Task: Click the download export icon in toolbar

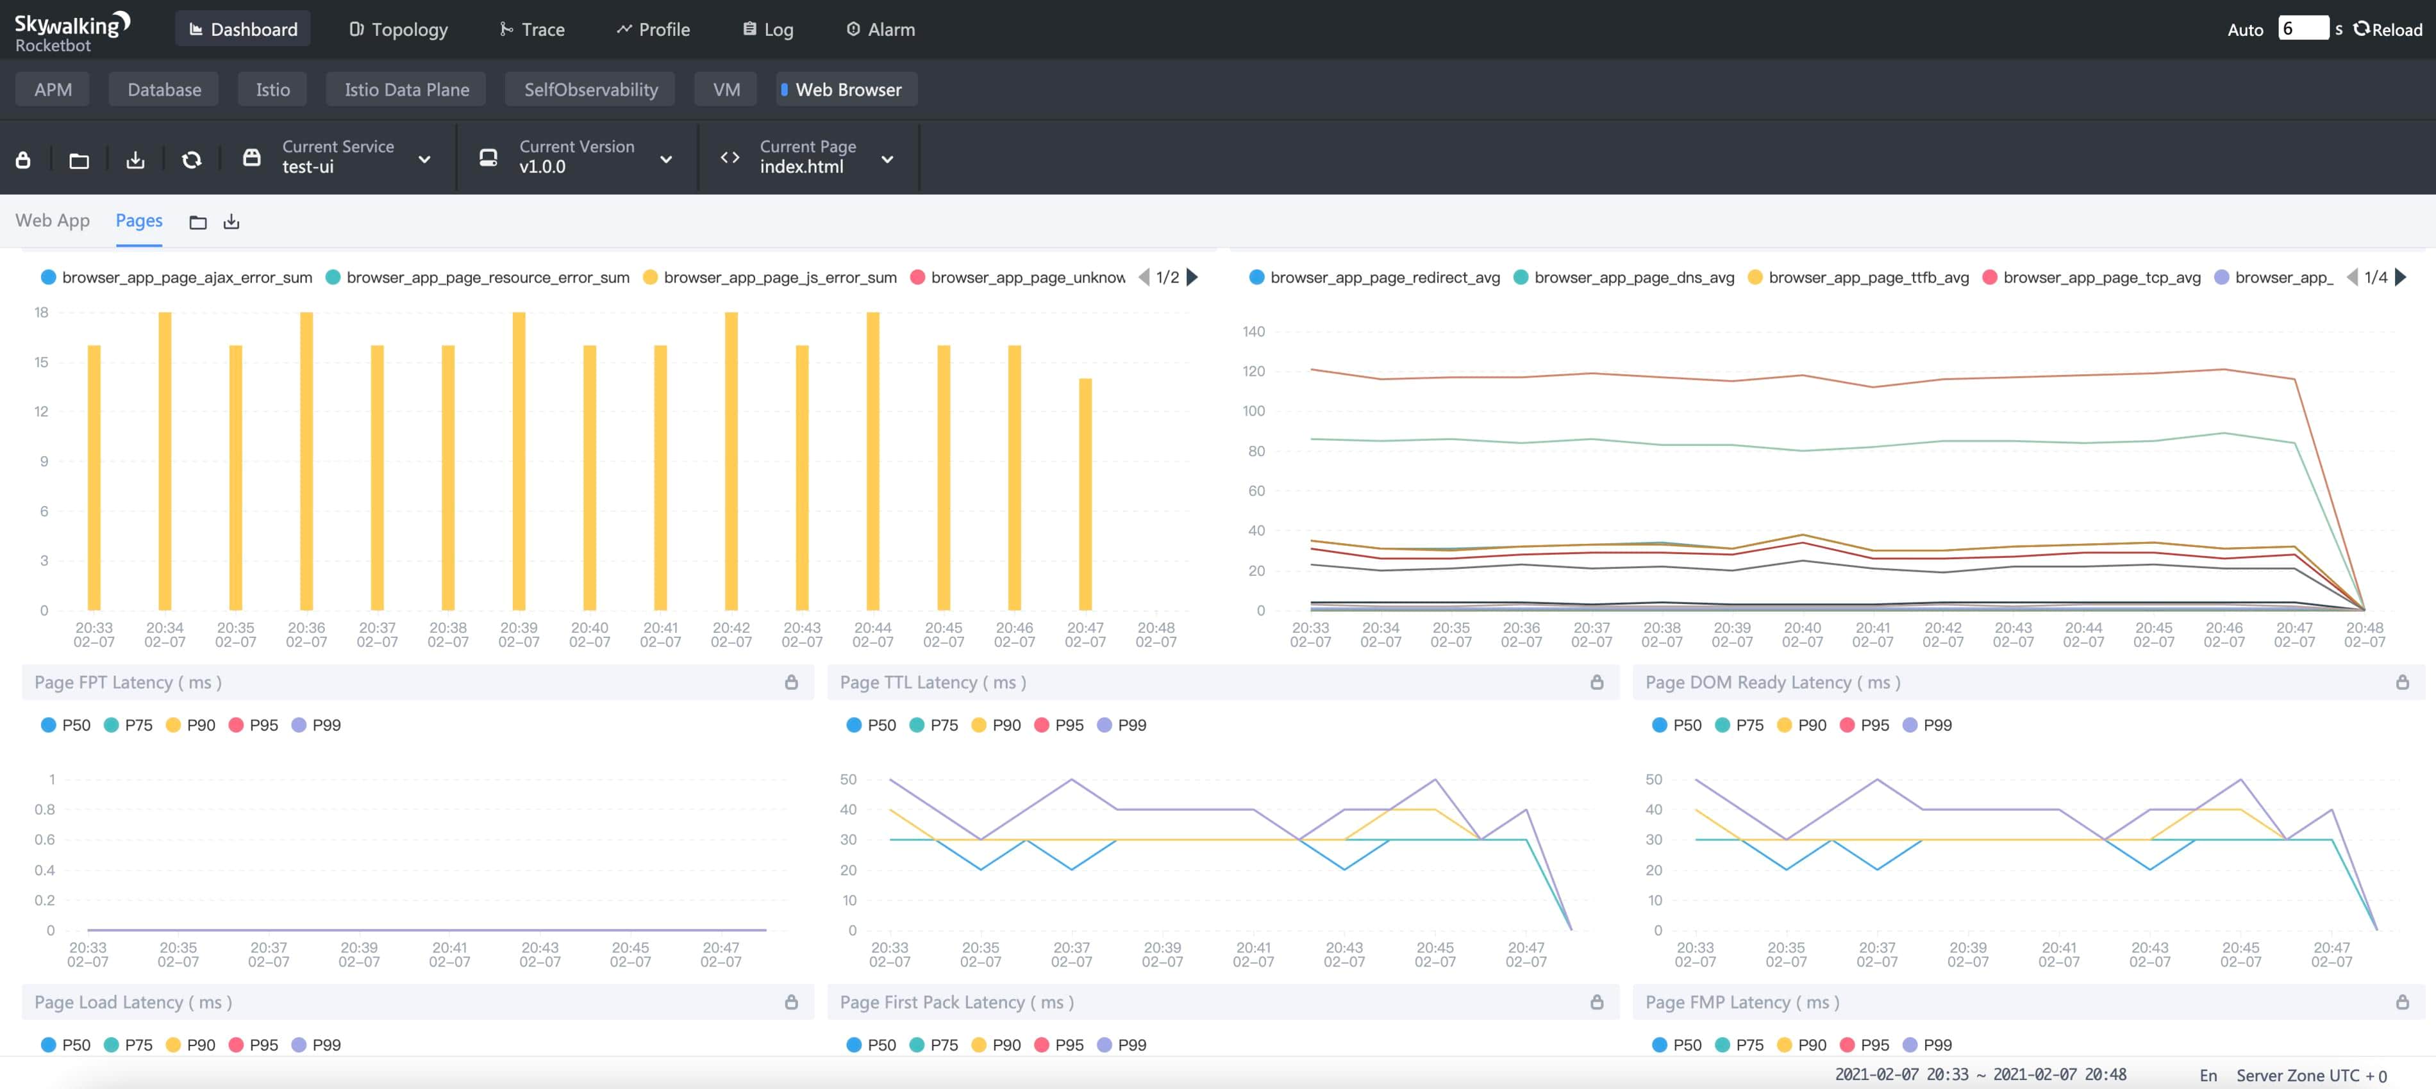Action: (x=135, y=160)
